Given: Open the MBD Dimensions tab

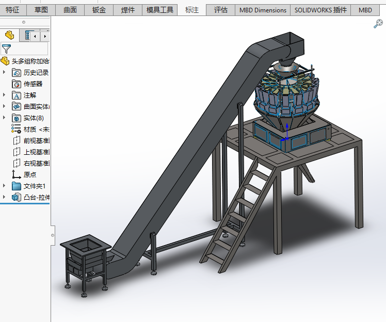Looking at the screenshot, I should (x=263, y=10).
